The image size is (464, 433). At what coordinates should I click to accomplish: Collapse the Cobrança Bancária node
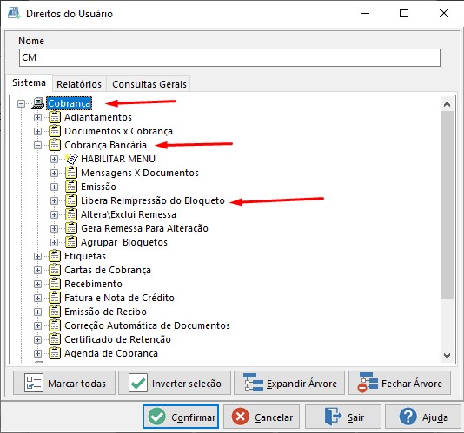(37, 146)
